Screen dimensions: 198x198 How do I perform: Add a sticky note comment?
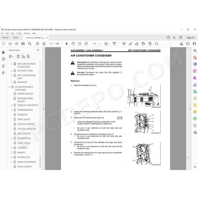point(124,44)
